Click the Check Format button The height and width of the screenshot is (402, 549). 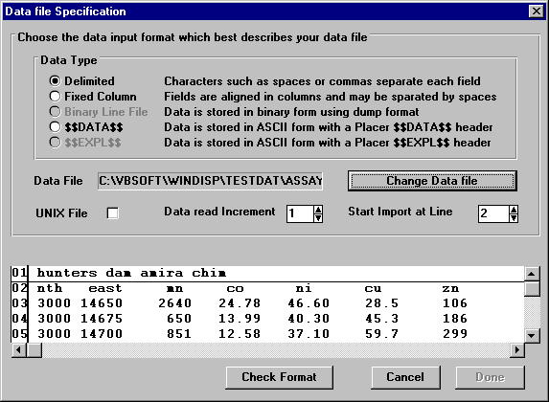[x=280, y=377]
